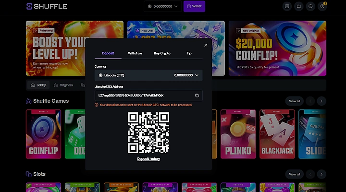This screenshot has width=346, height=192.
Task: Open the user profile icon
Action: [x=322, y=6]
